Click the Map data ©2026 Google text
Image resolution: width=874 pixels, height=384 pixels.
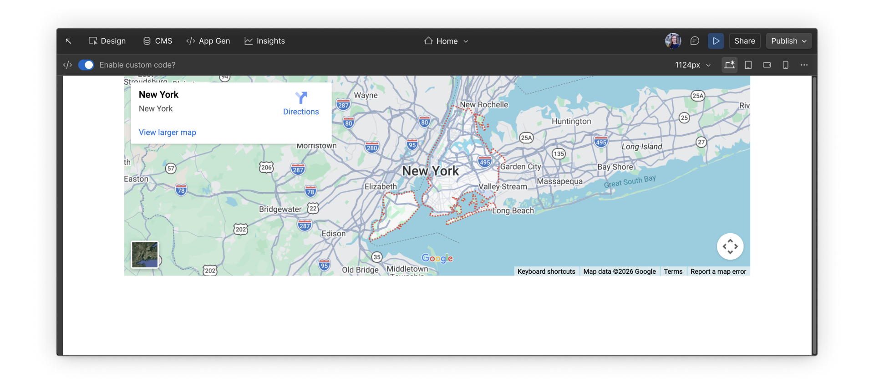pos(620,271)
